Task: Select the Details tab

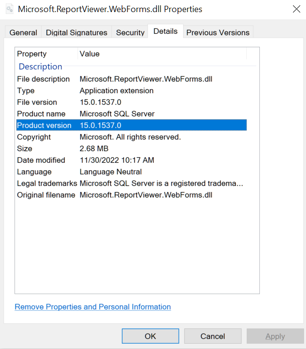Action: [x=165, y=31]
